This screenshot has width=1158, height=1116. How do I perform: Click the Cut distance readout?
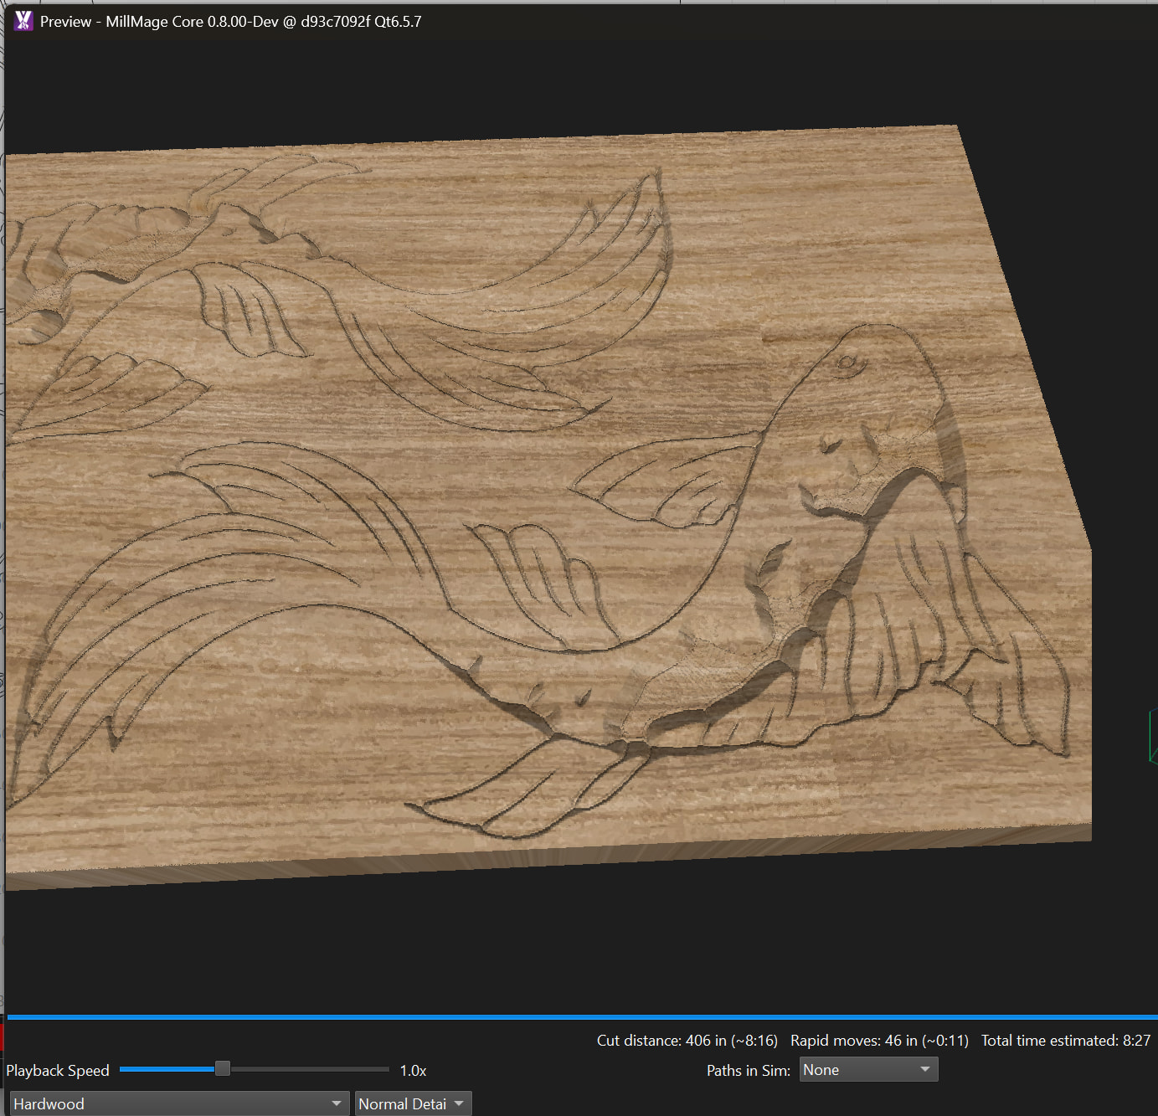point(687,1041)
